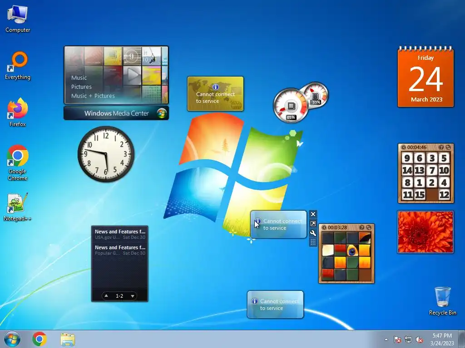Launch Google Chrome desktop shortcut

(18, 163)
